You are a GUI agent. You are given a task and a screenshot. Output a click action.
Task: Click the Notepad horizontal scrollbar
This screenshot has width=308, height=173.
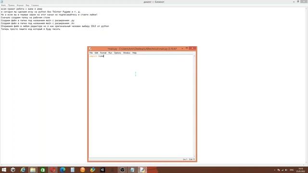[153, 165]
